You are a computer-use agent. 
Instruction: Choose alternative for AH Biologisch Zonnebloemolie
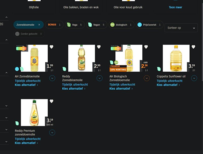click(x=121, y=89)
